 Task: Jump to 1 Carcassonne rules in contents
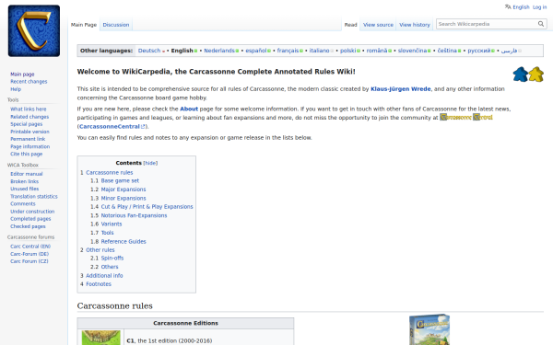[107, 173]
